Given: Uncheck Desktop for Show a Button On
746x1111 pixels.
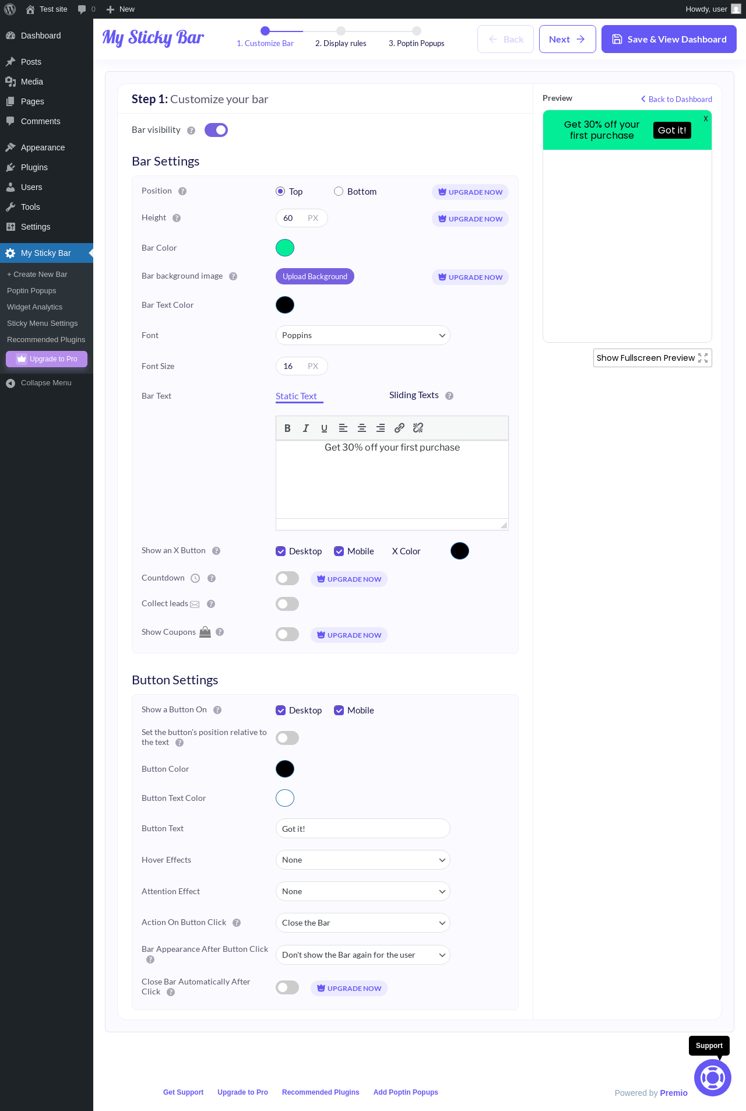Looking at the screenshot, I should [x=281, y=711].
